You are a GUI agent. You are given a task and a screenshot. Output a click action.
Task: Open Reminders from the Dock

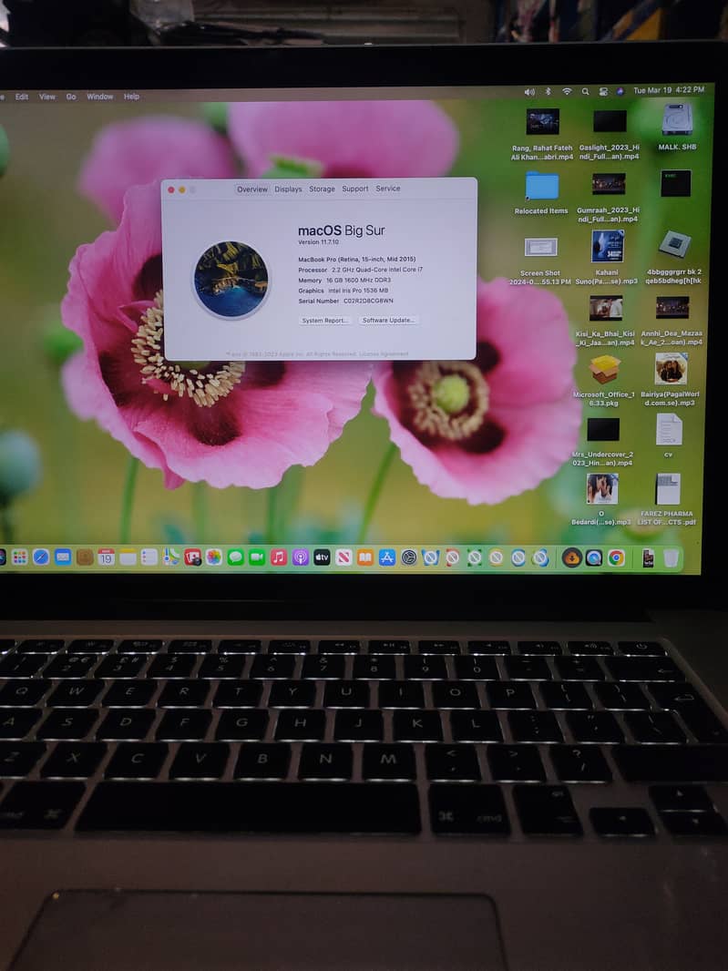149,557
